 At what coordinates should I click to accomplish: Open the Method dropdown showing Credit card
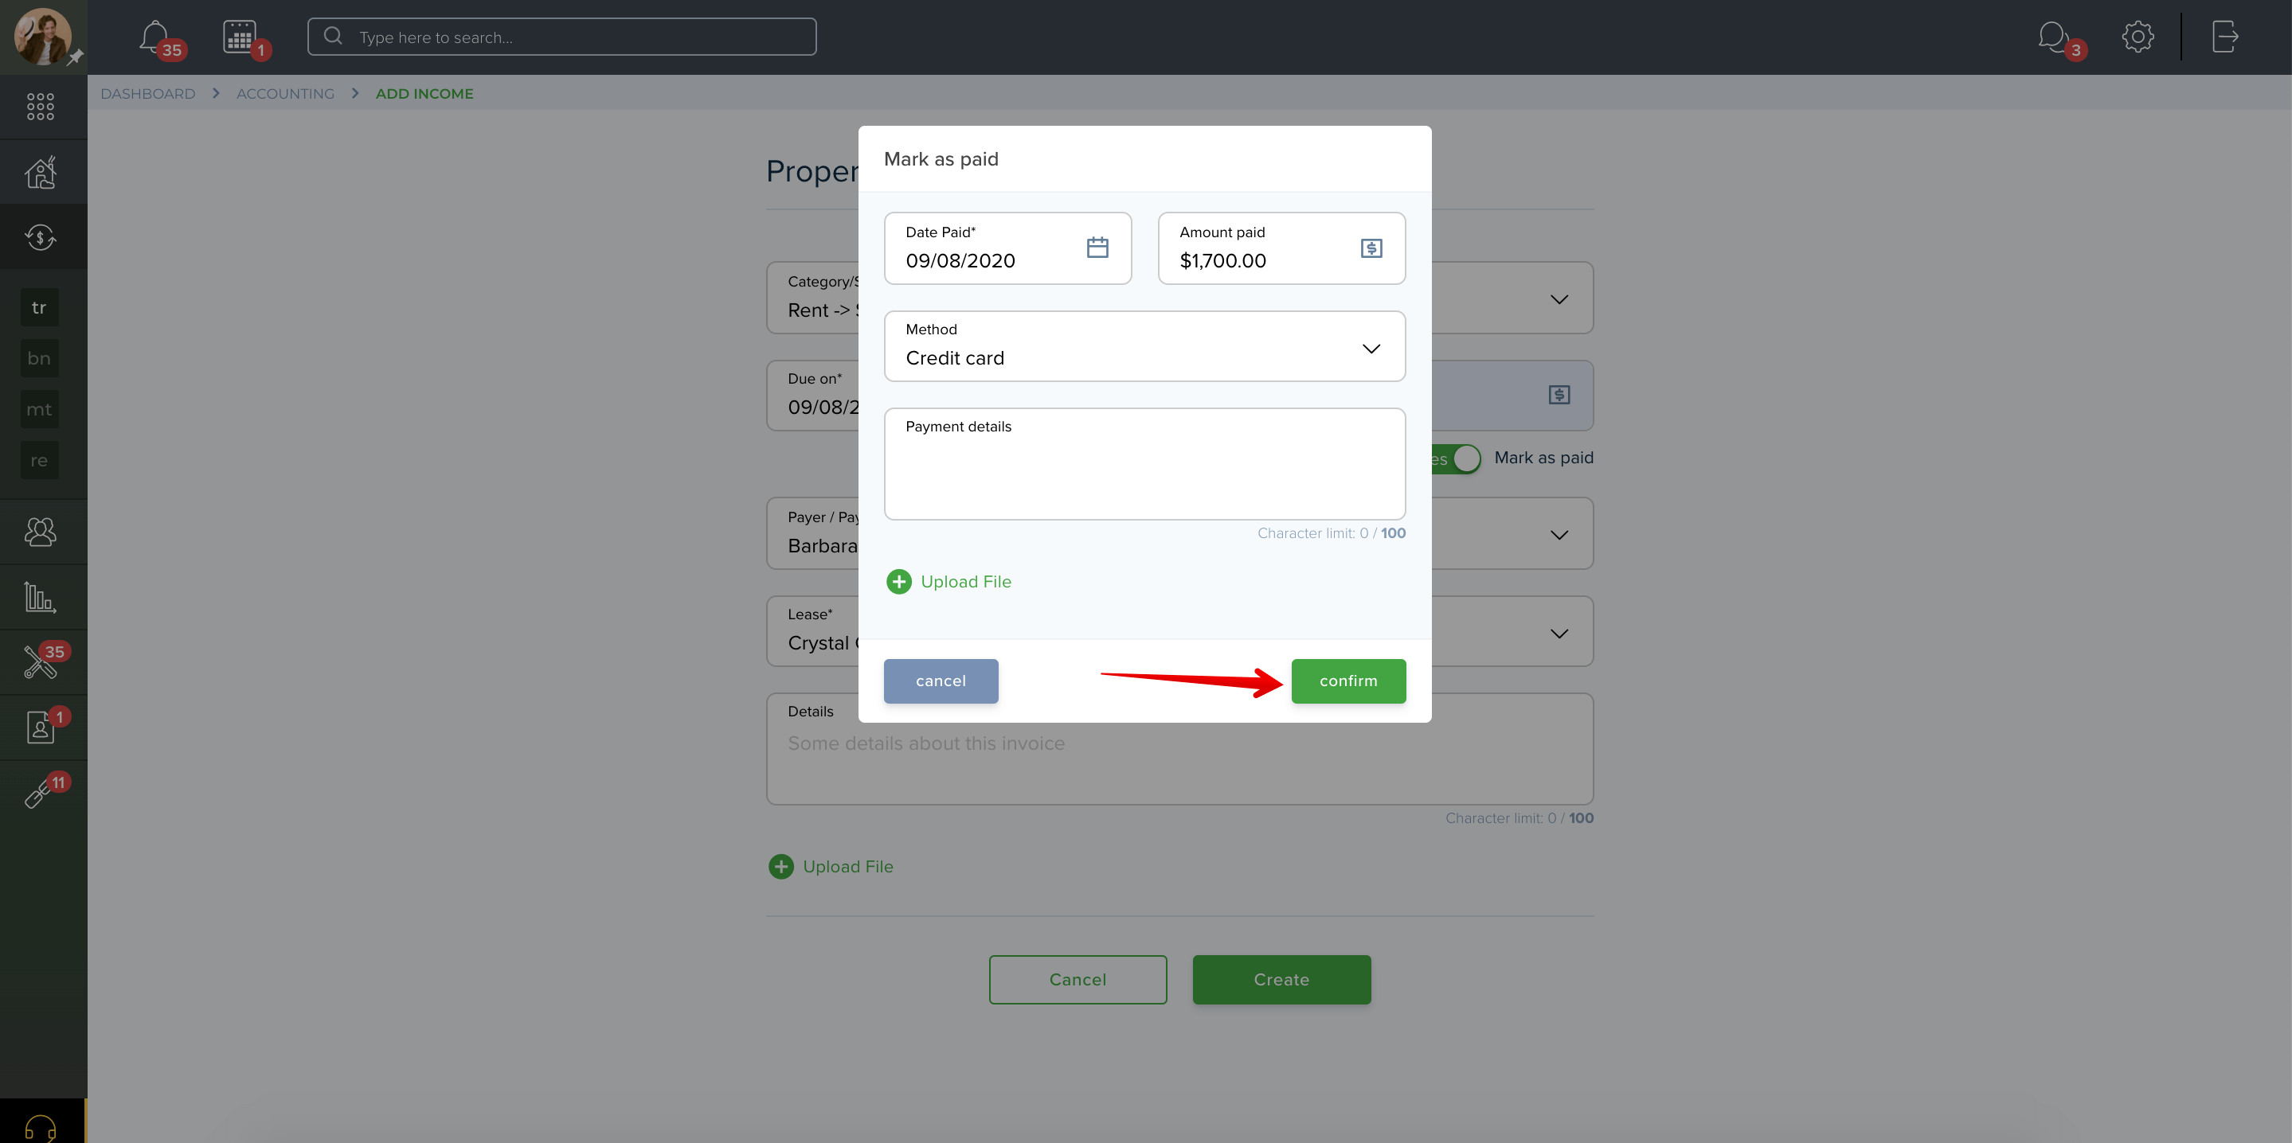tap(1145, 346)
